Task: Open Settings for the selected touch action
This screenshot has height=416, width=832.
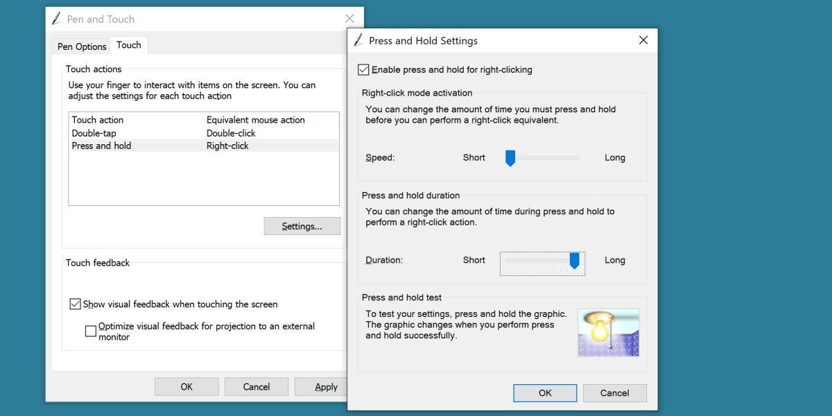Action: (x=302, y=226)
